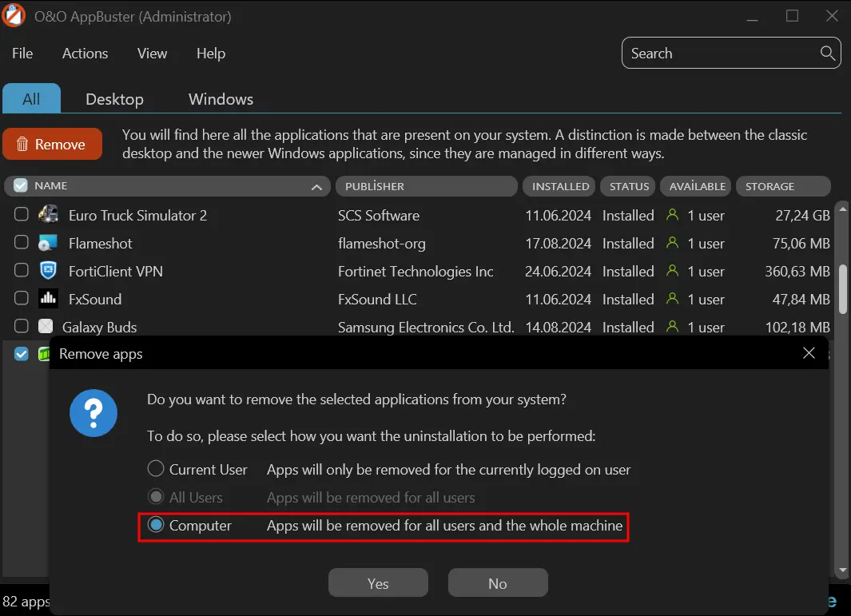Click the O&O AppBuster logo icon
The height and width of the screenshot is (616, 851).
14,14
